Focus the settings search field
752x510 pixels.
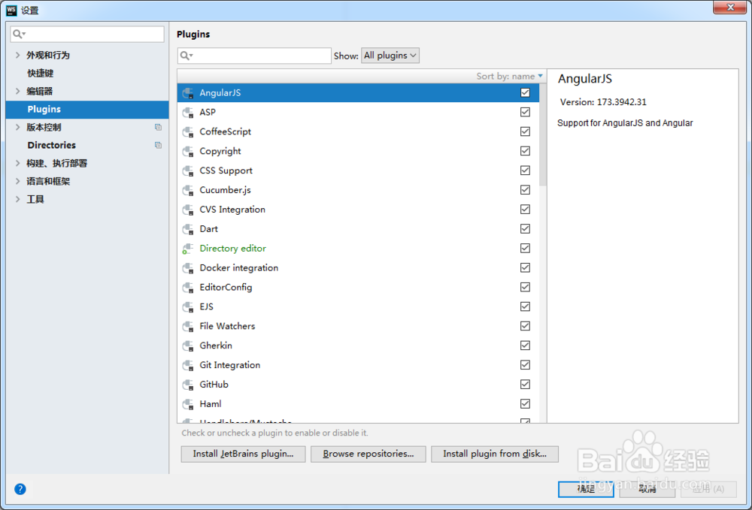(x=87, y=34)
